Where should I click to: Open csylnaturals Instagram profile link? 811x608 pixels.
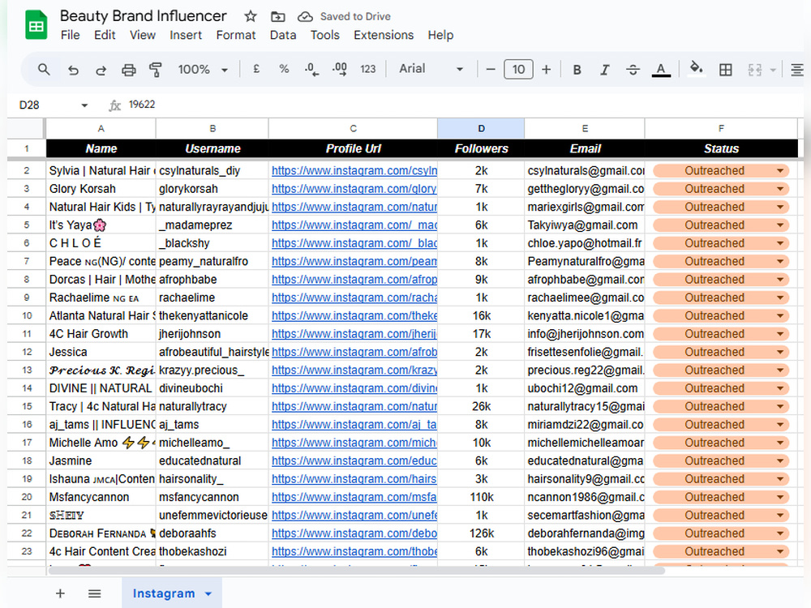coord(354,170)
